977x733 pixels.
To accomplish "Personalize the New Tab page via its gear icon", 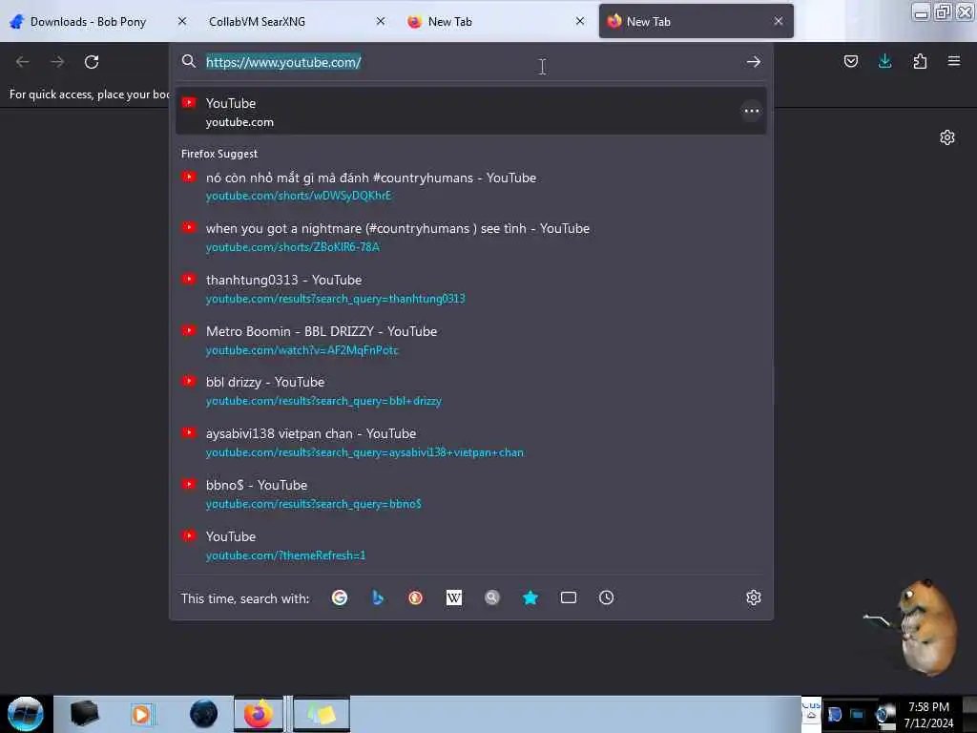I will tap(947, 137).
